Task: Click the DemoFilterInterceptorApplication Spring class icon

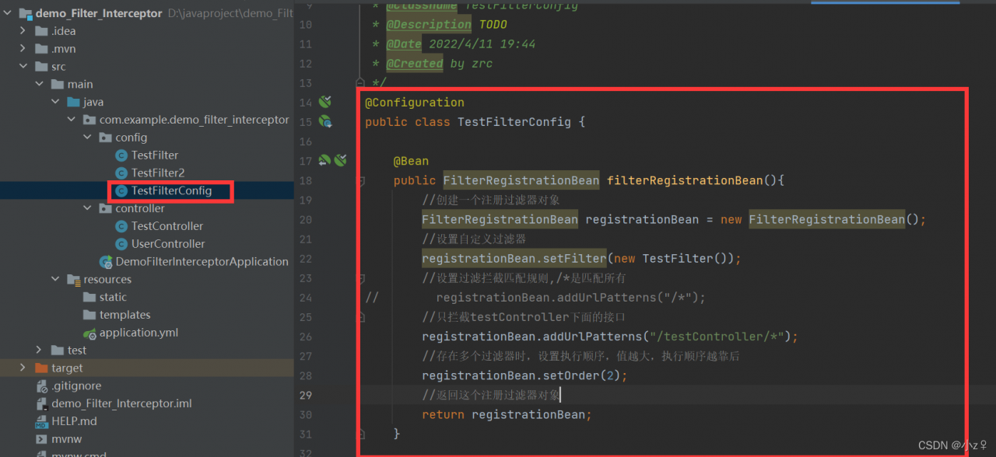Action: click(105, 262)
